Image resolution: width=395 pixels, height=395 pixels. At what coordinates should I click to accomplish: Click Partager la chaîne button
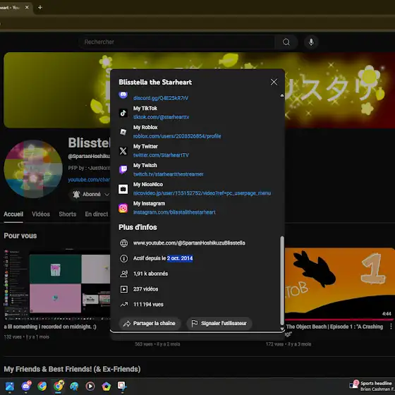pyautogui.click(x=150, y=324)
